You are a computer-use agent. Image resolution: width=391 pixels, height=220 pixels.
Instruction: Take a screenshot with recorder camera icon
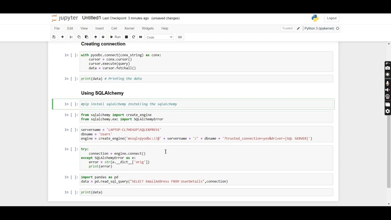pyautogui.click(x=388, y=68)
